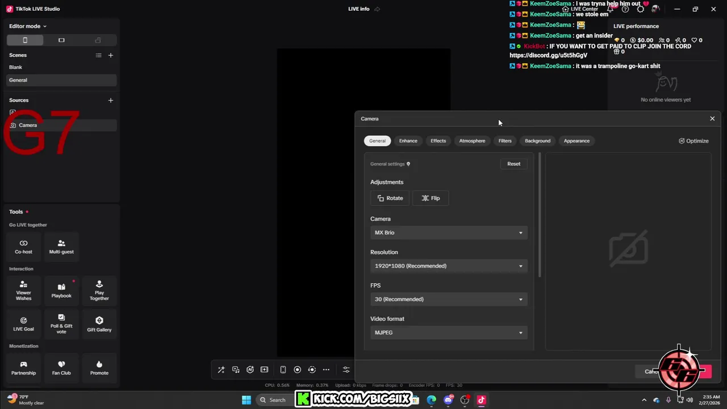Close the Camera dialog
Screen dimensions: 727x409
pyautogui.click(x=712, y=119)
